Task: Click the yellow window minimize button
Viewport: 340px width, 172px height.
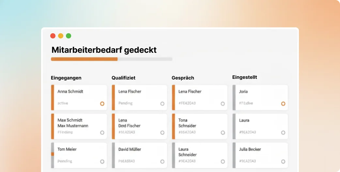Action: (x=61, y=36)
